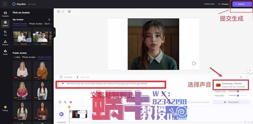253x124 pixels.
Task: Open the Element panel icon
Action: coord(5,43)
